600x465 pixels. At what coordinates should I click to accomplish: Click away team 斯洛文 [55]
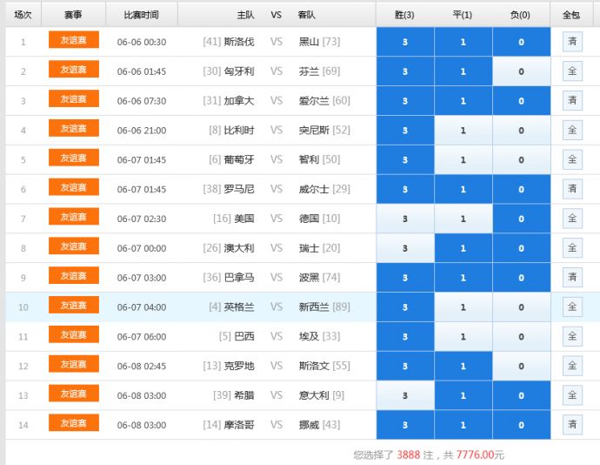tap(324, 366)
